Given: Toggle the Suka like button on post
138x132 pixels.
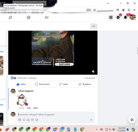Looking at the screenshot, I should 21,84.
